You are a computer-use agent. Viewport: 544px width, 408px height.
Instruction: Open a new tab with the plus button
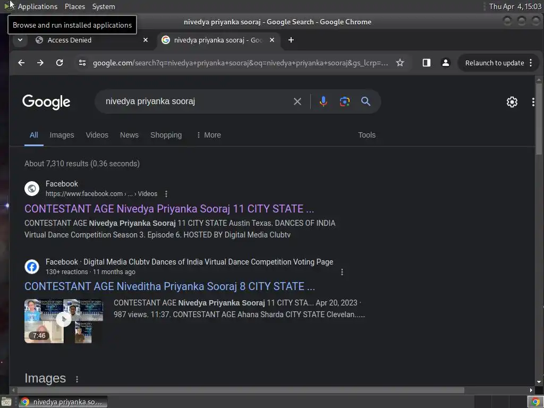(x=291, y=40)
